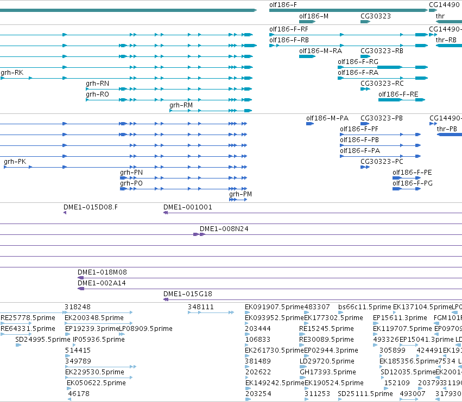462x402 pixels.
Task: Select clone DME1-018M08 label
Action: coord(102,273)
